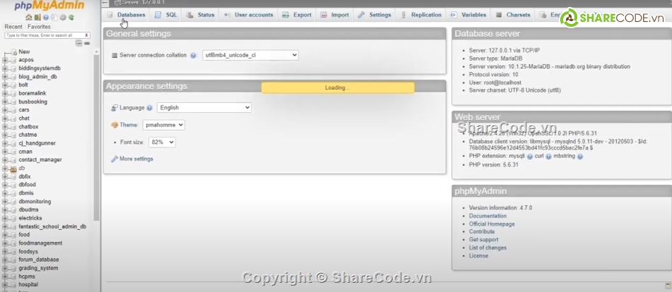The image size is (672, 292).
Task: Select the cj_handgunner database name
Action: click(x=37, y=144)
